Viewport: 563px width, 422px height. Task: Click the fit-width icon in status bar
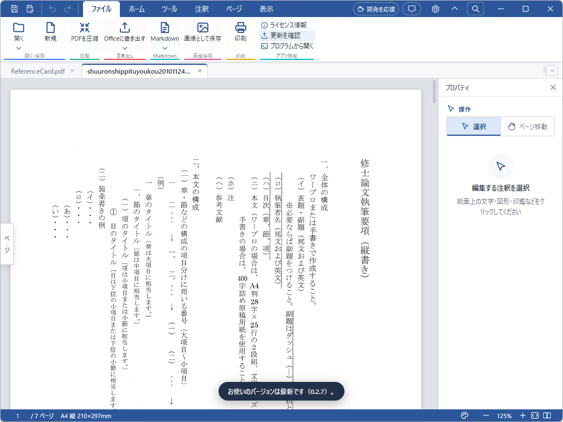(x=534, y=415)
